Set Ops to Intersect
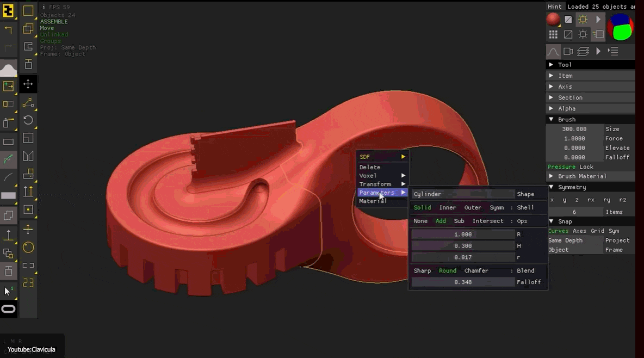The height and width of the screenshot is (358, 644). pos(488,221)
